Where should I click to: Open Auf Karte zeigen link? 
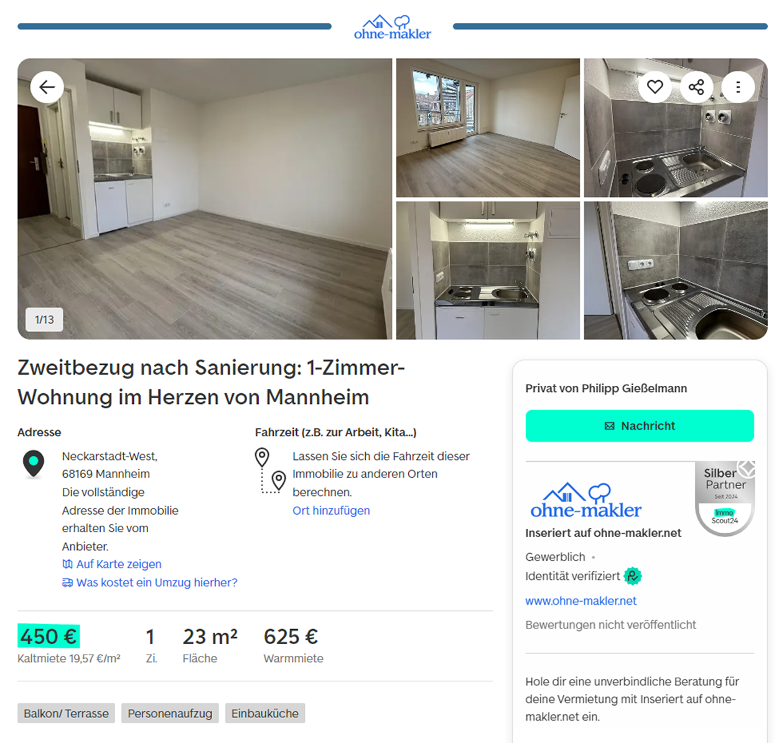tap(112, 564)
